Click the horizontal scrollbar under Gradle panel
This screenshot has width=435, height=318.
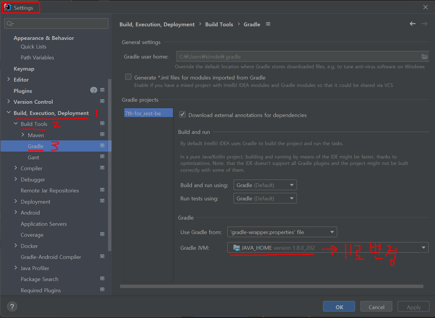[x=272, y=286]
